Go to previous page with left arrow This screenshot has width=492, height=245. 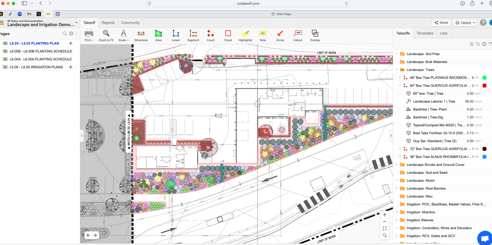[x=88, y=235]
